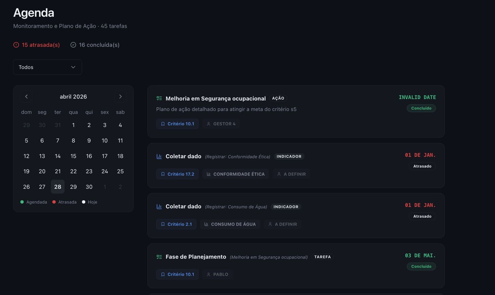Screen dimensions: 495x295
Task: Select grayed-out May 2 in calendar
Action: tap(120, 187)
